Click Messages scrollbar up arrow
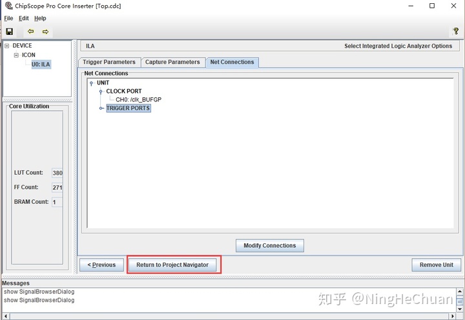The width and height of the screenshot is (465, 320). [x=460, y=292]
